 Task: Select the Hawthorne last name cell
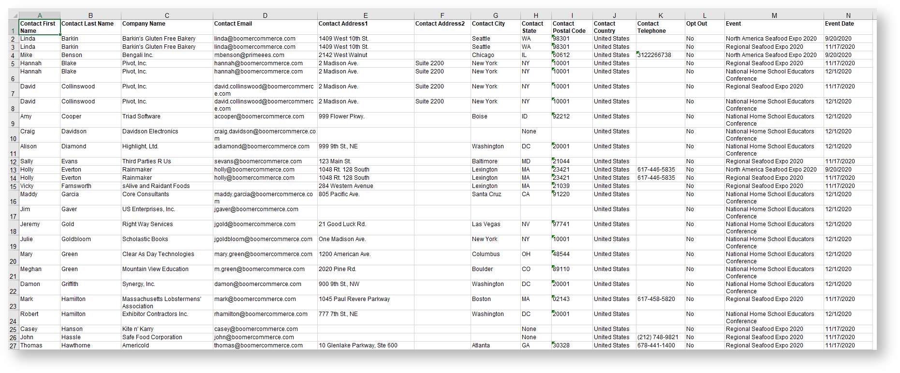click(90, 345)
